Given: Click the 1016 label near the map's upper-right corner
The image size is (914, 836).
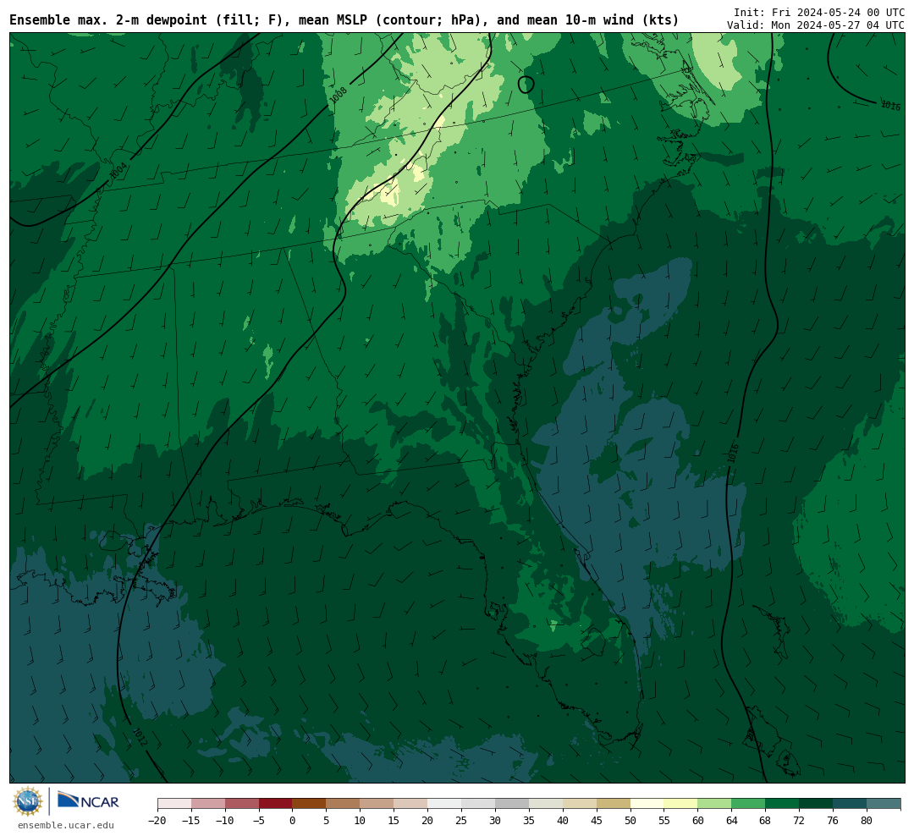Looking at the screenshot, I should point(890,106).
